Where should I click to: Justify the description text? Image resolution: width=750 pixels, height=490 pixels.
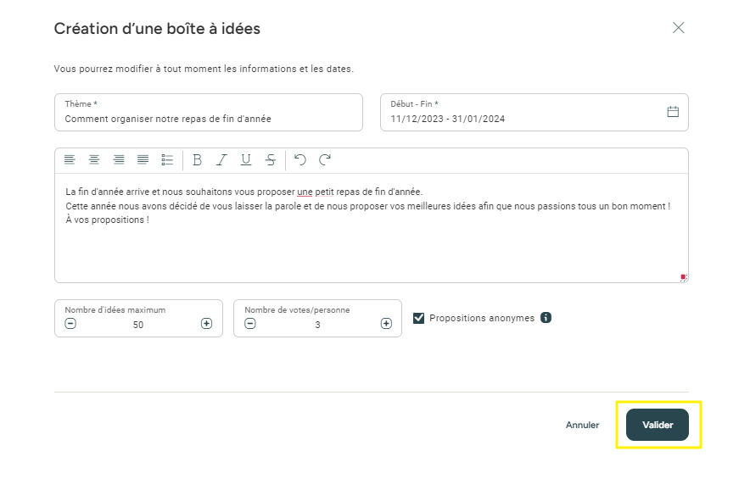tap(143, 159)
